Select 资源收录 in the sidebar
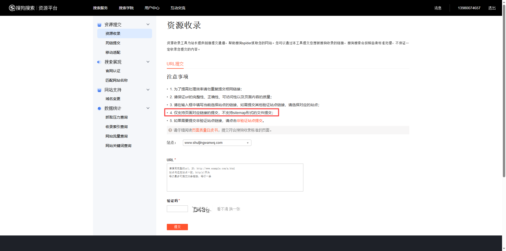 (125, 33)
